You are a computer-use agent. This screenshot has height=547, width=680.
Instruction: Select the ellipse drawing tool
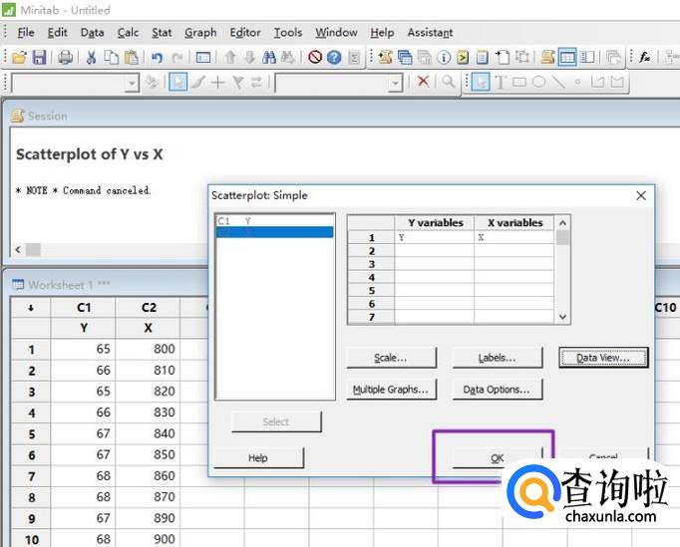tap(538, 82)
